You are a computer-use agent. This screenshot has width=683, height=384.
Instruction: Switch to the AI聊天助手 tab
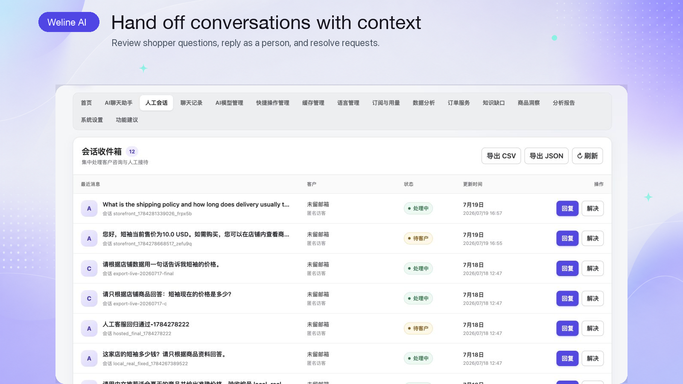(x=119, y=103)
